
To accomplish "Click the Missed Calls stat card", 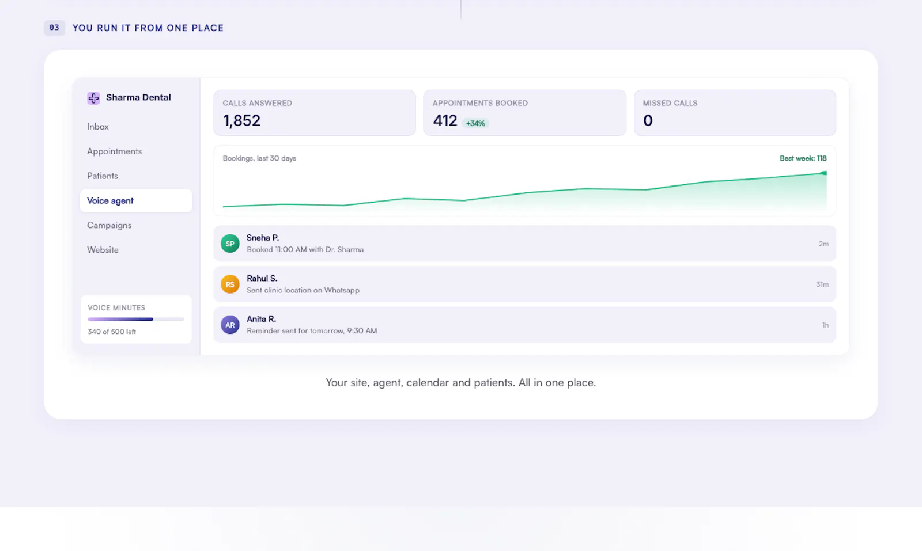I will [x=735, y=113].
